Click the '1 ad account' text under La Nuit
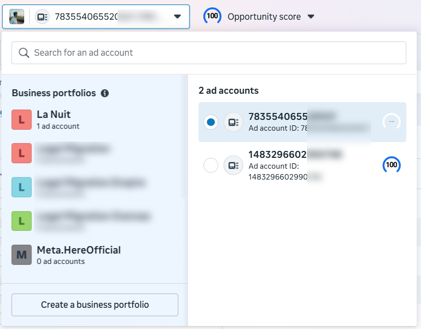 [58, 126]
